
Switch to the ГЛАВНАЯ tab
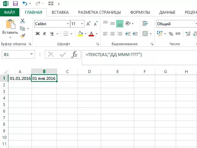(34, 12)
